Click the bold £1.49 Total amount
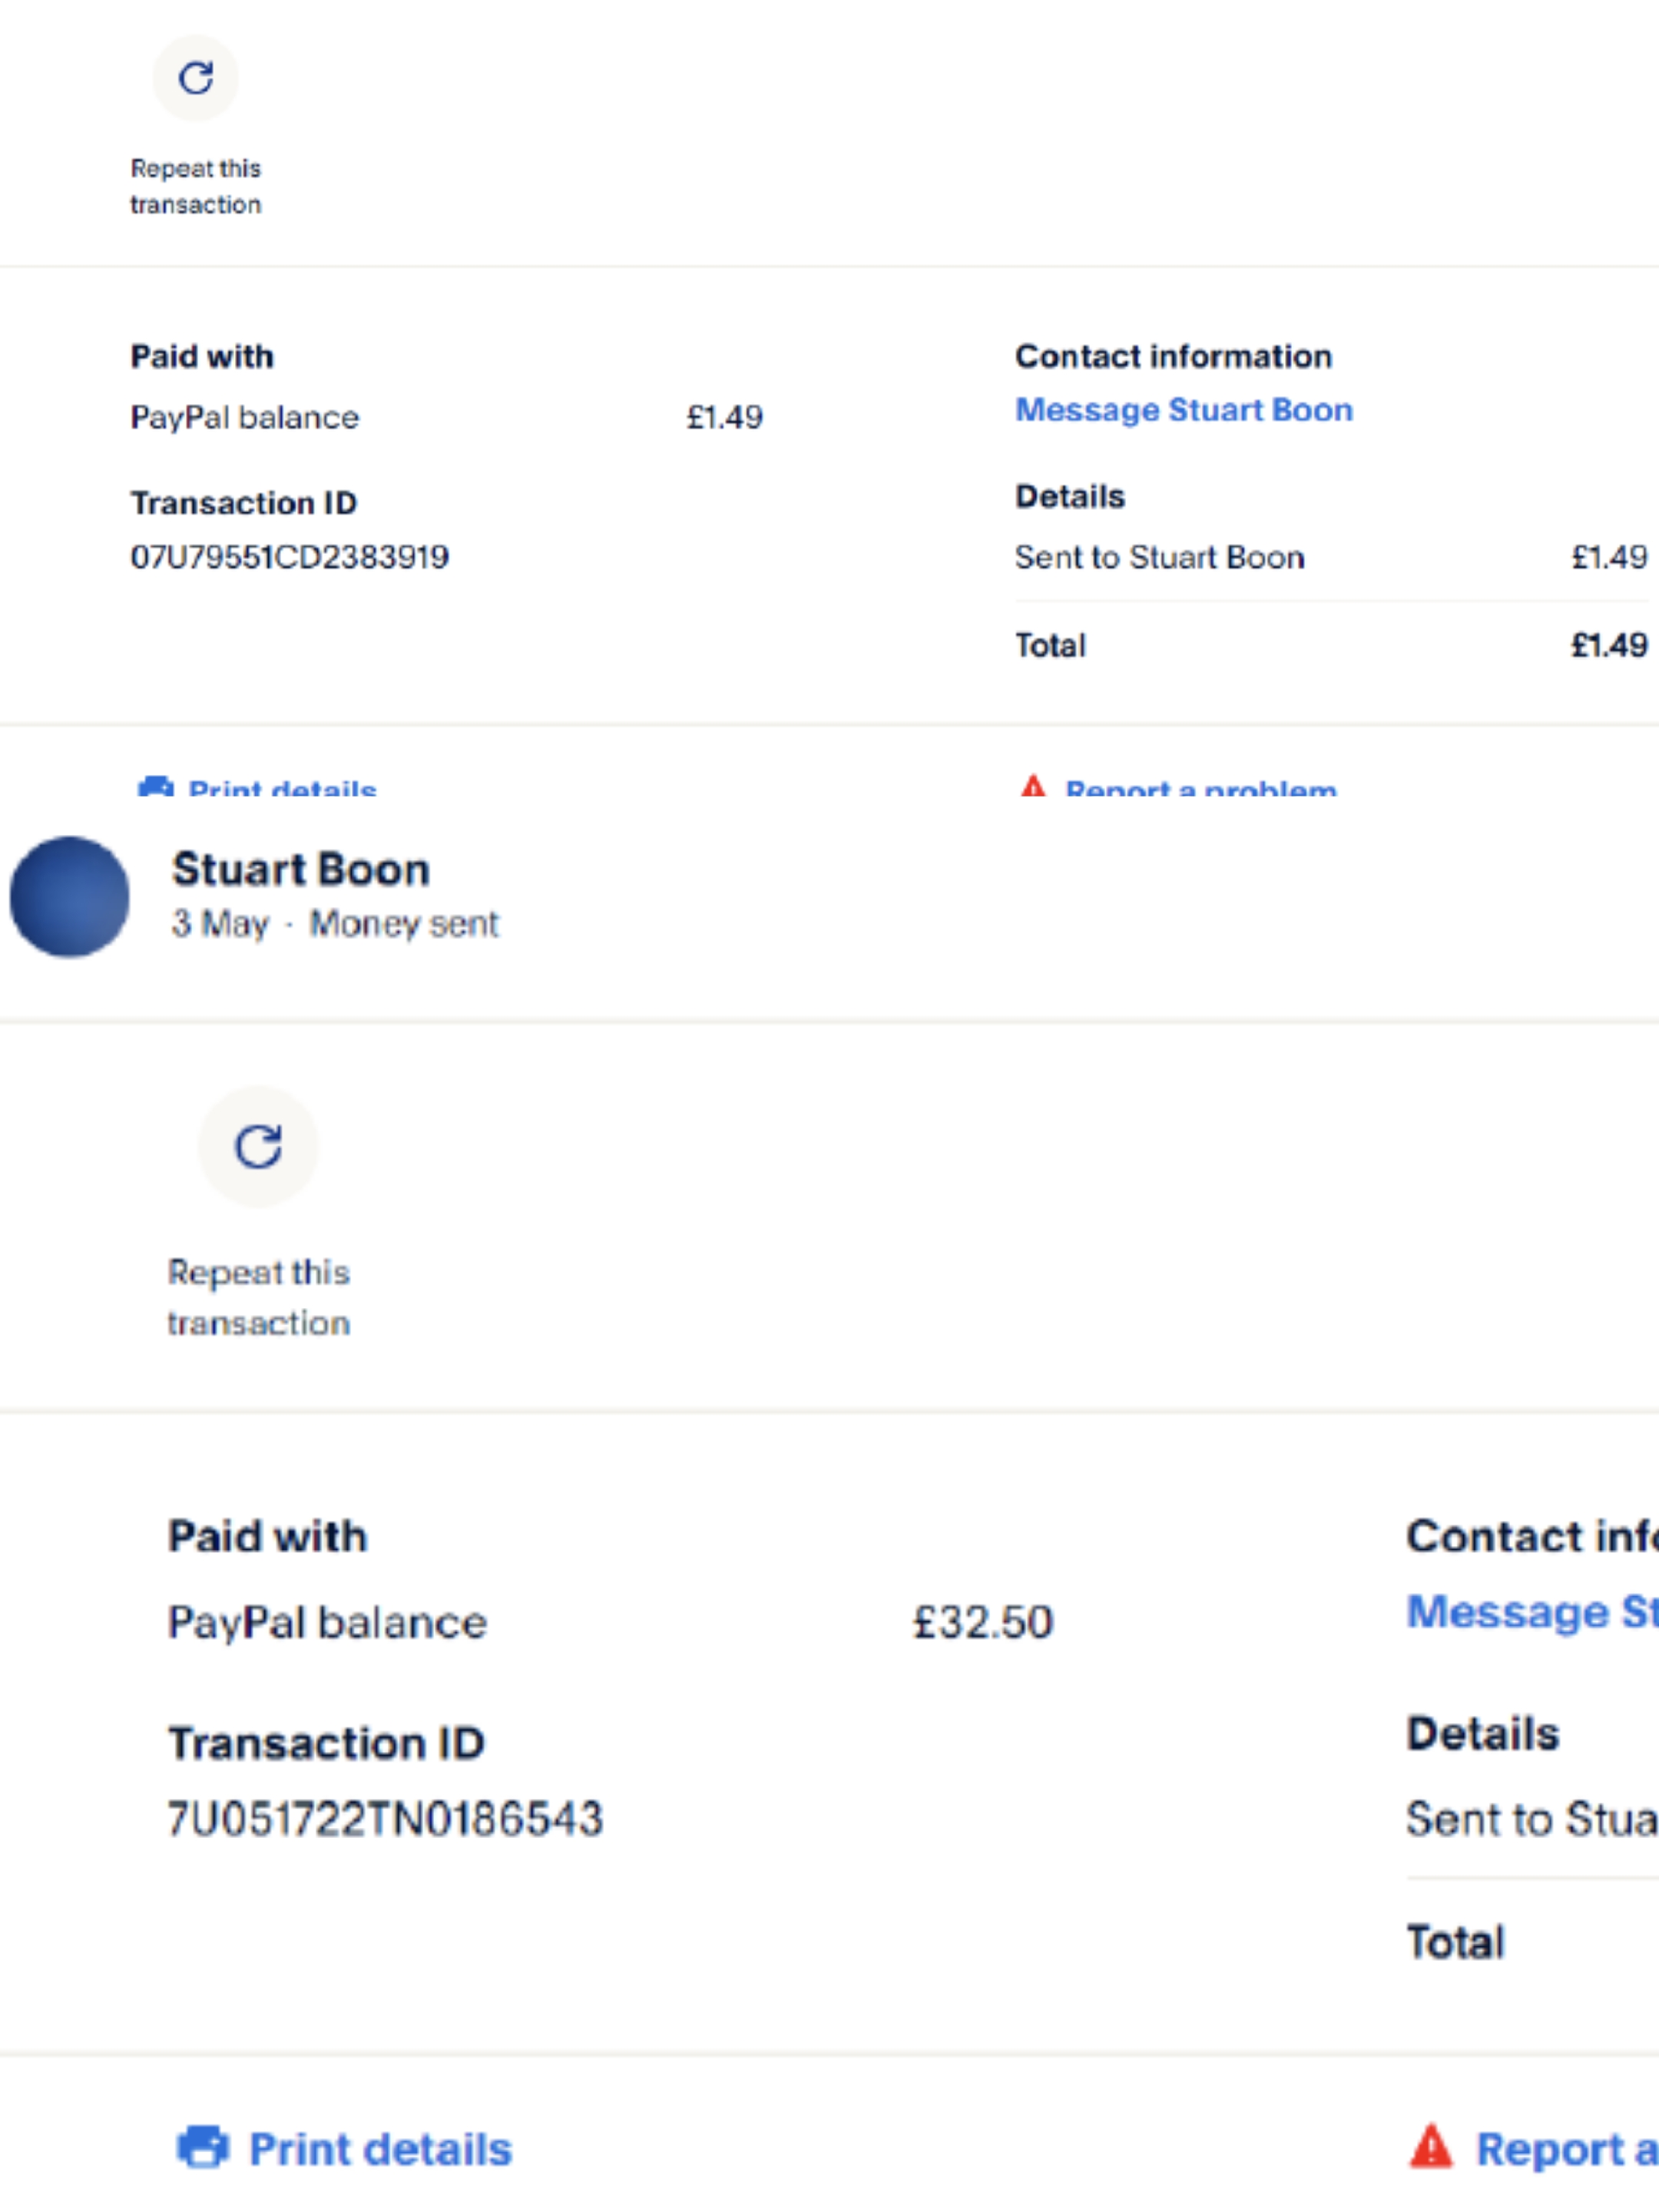The image size is (1659, 2212). [1608, 645]
